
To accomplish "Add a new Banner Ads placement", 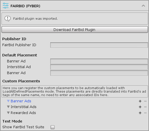I will click(x=140, y=101).
